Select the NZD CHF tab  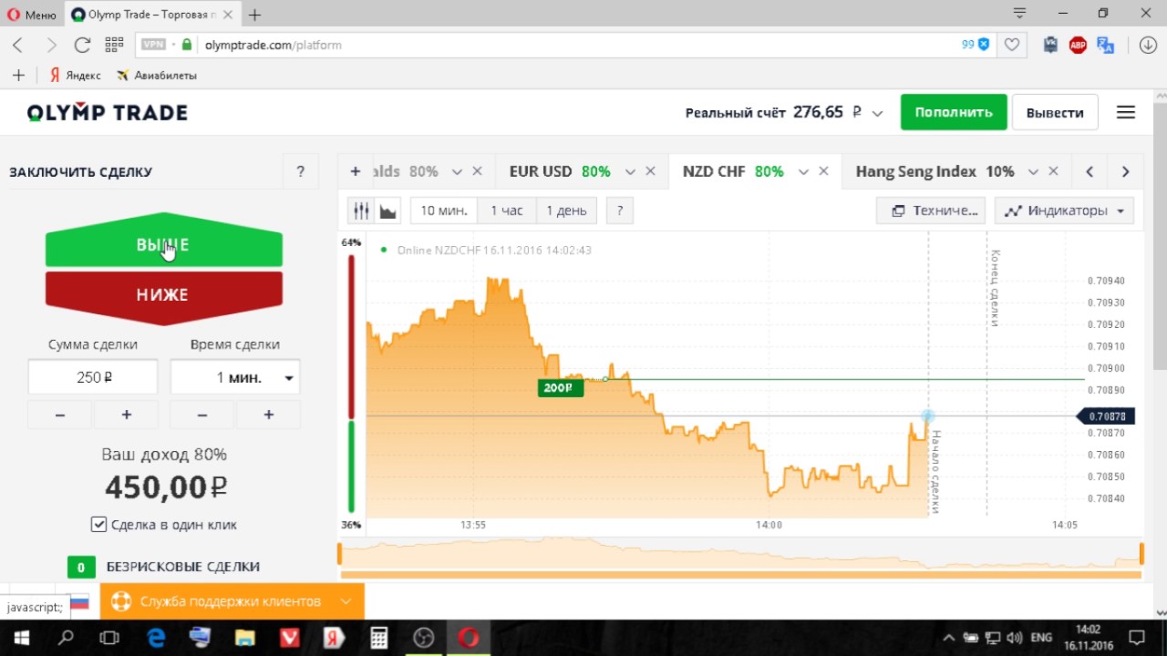click(x=714, y=171)
